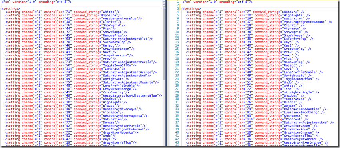Click the split-pane plus icon above left scrollbar
This screenshot has height=148, width=340.
(x=164, y=2)
